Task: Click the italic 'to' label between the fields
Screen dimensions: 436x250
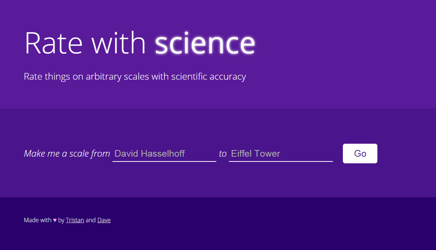Action: point(223,153)
